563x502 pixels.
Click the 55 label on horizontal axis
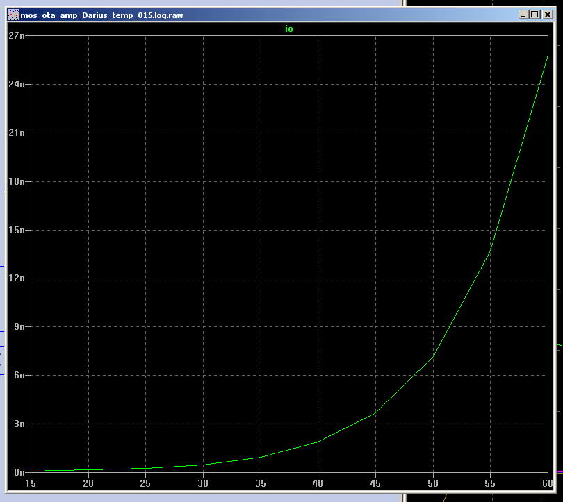490,483
